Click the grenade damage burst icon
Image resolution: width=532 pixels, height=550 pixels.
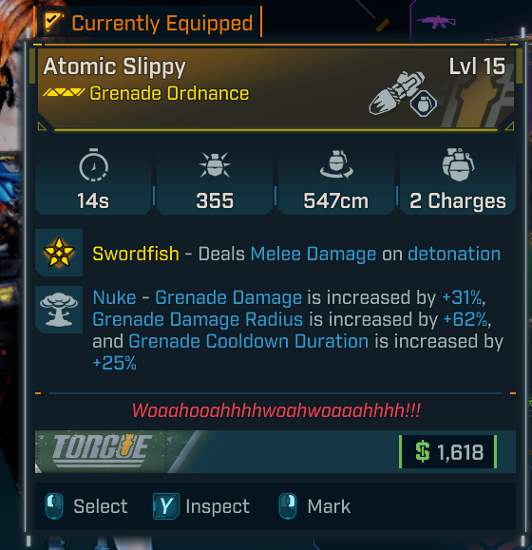pos(215,165)
